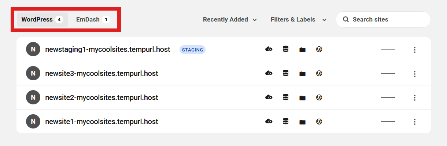Open three-dot menu for newsite2-mycoolsites
Image resolution: width=447 pixels, height=146 pixels.
(415, 98)
